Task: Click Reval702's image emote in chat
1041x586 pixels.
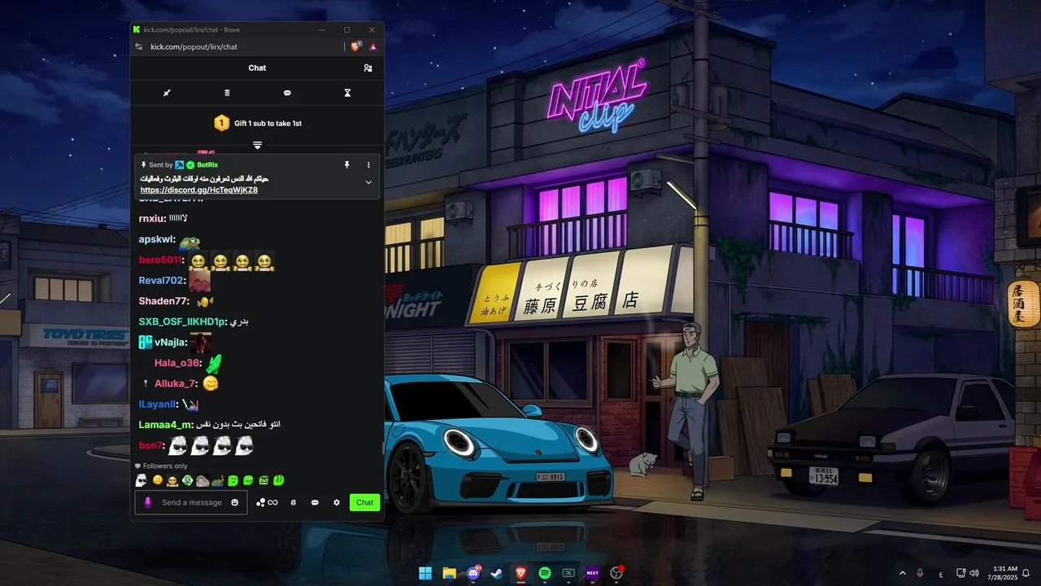Action: tap(199, 280)
